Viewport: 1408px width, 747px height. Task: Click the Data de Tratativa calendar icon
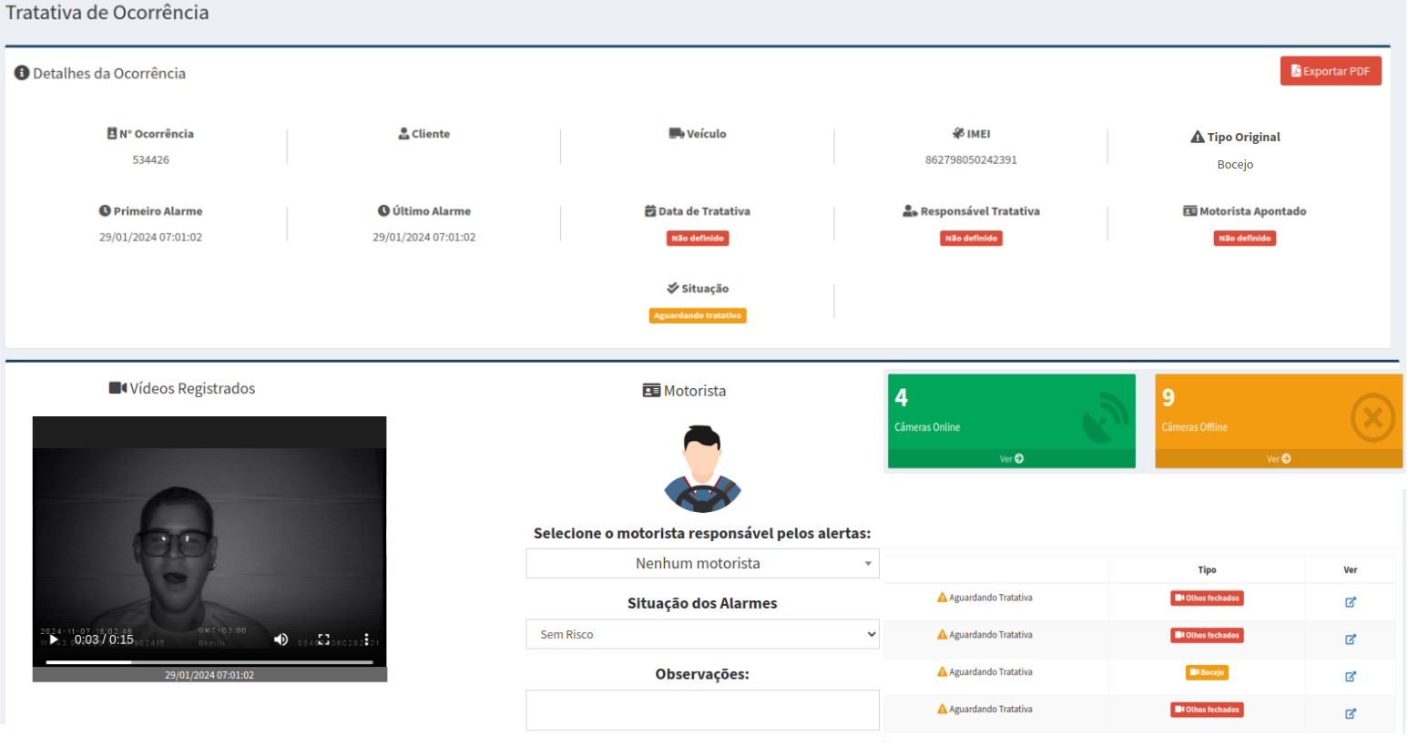point(650,210)
